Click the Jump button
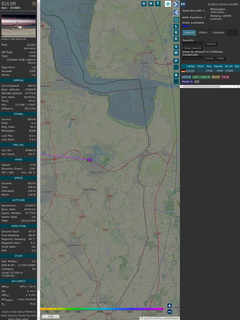Viewport: 240px width, 320px height. [210, 58]
